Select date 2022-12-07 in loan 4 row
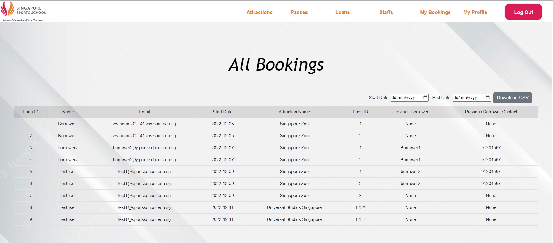553x243 pixels. coord(222,160)
